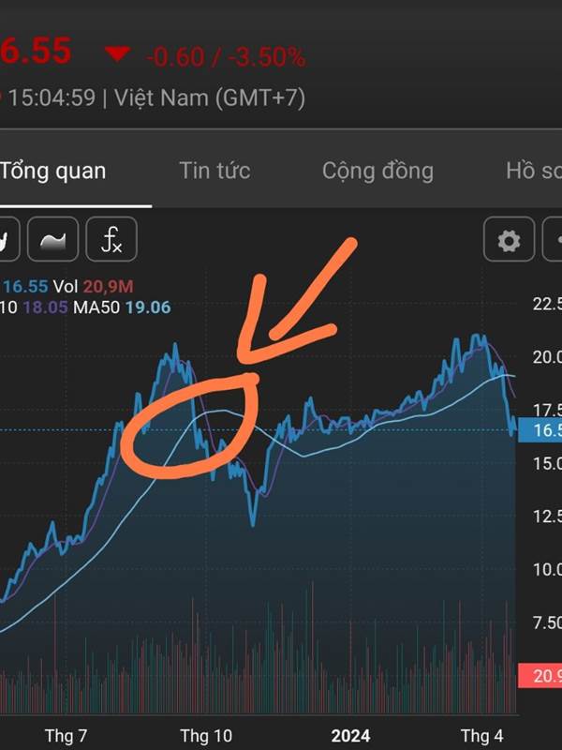Switch to the Tổng quan tab

tap(52, 171)
